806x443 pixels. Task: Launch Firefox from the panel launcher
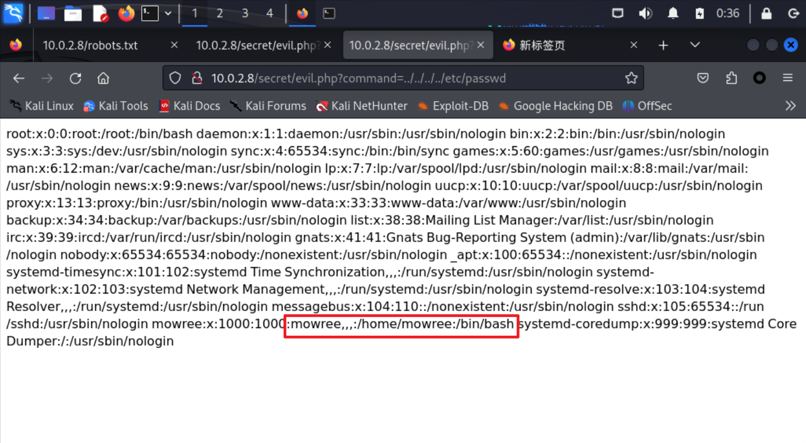[126, 13]
